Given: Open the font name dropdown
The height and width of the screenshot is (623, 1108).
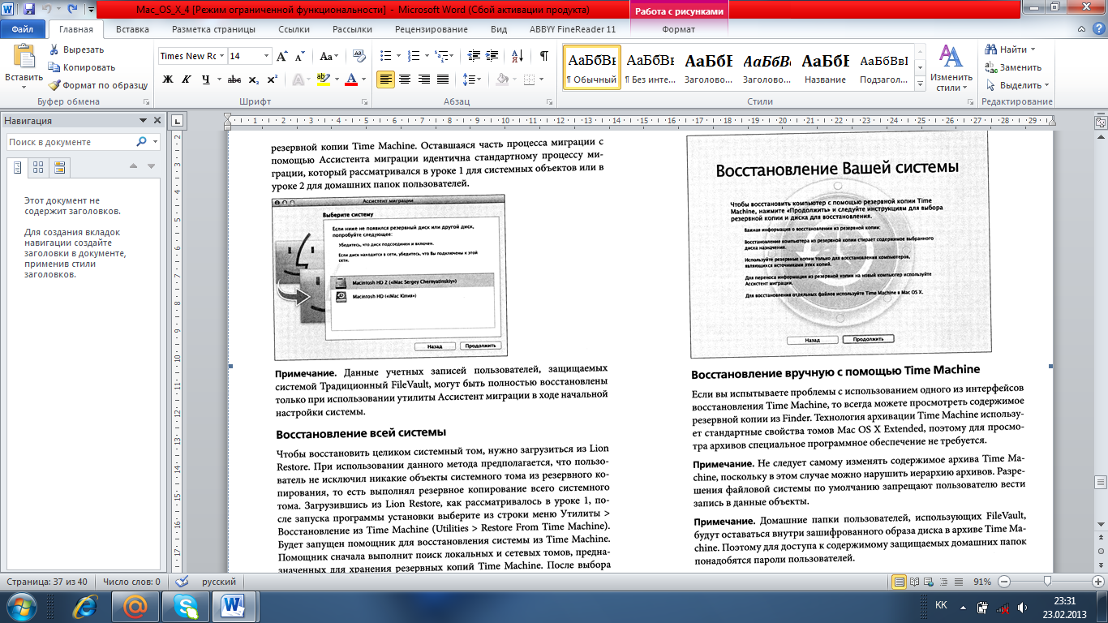Looking at the screenshot, I should [x=222, y=56].
